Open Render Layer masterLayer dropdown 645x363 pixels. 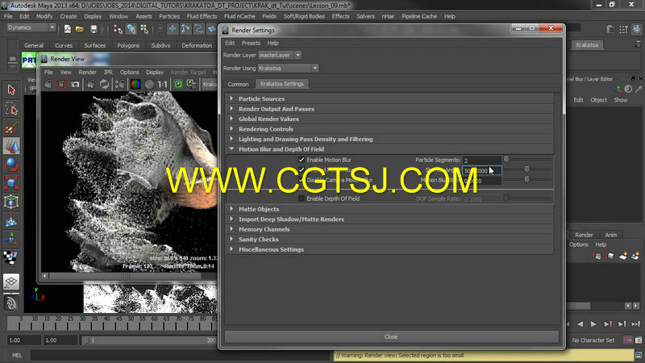click(280, 55)
